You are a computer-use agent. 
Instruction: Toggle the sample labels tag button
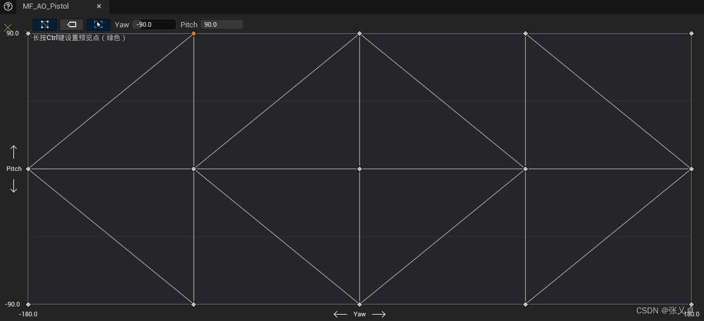(72, 24)
